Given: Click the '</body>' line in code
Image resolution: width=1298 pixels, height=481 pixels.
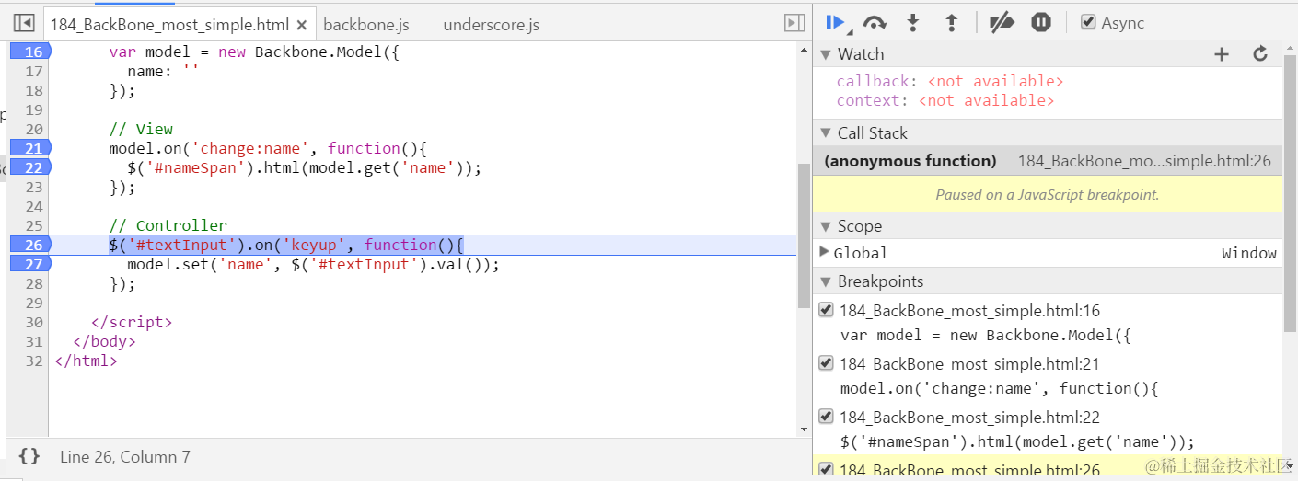Looking at the screenshot, I should coord(104,341).
